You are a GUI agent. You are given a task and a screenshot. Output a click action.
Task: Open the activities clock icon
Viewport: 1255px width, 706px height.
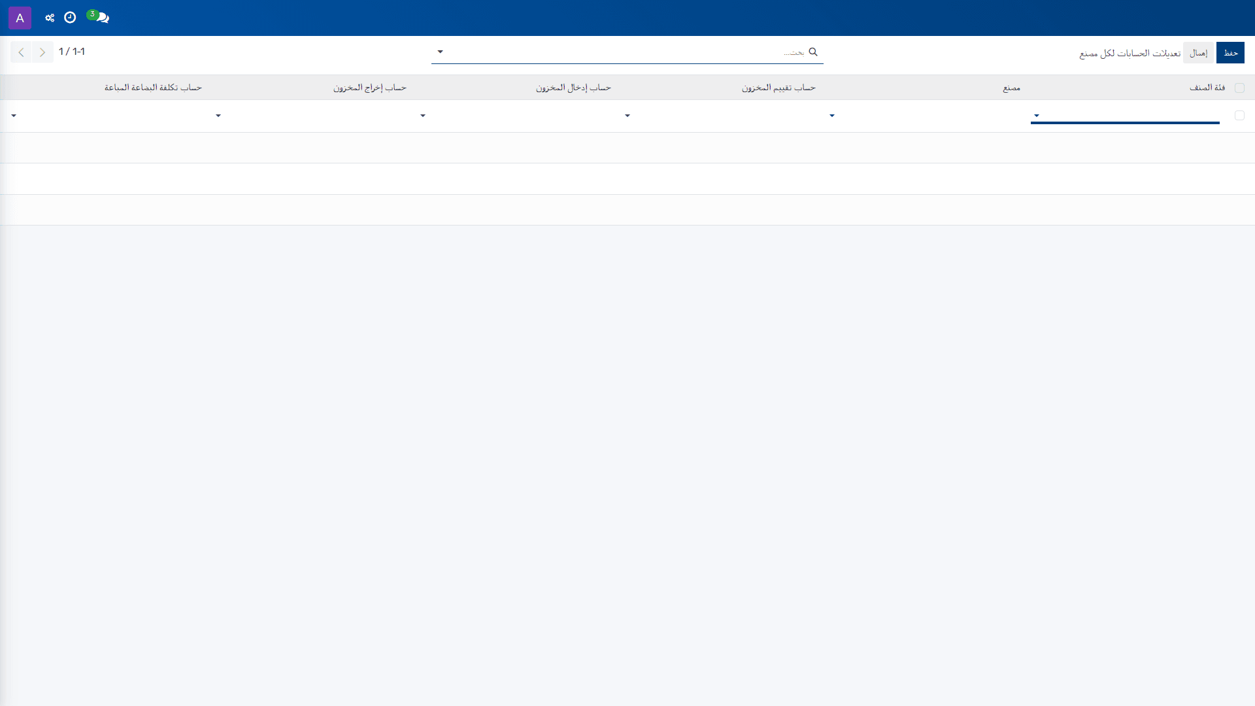click(x=70, y=18)
